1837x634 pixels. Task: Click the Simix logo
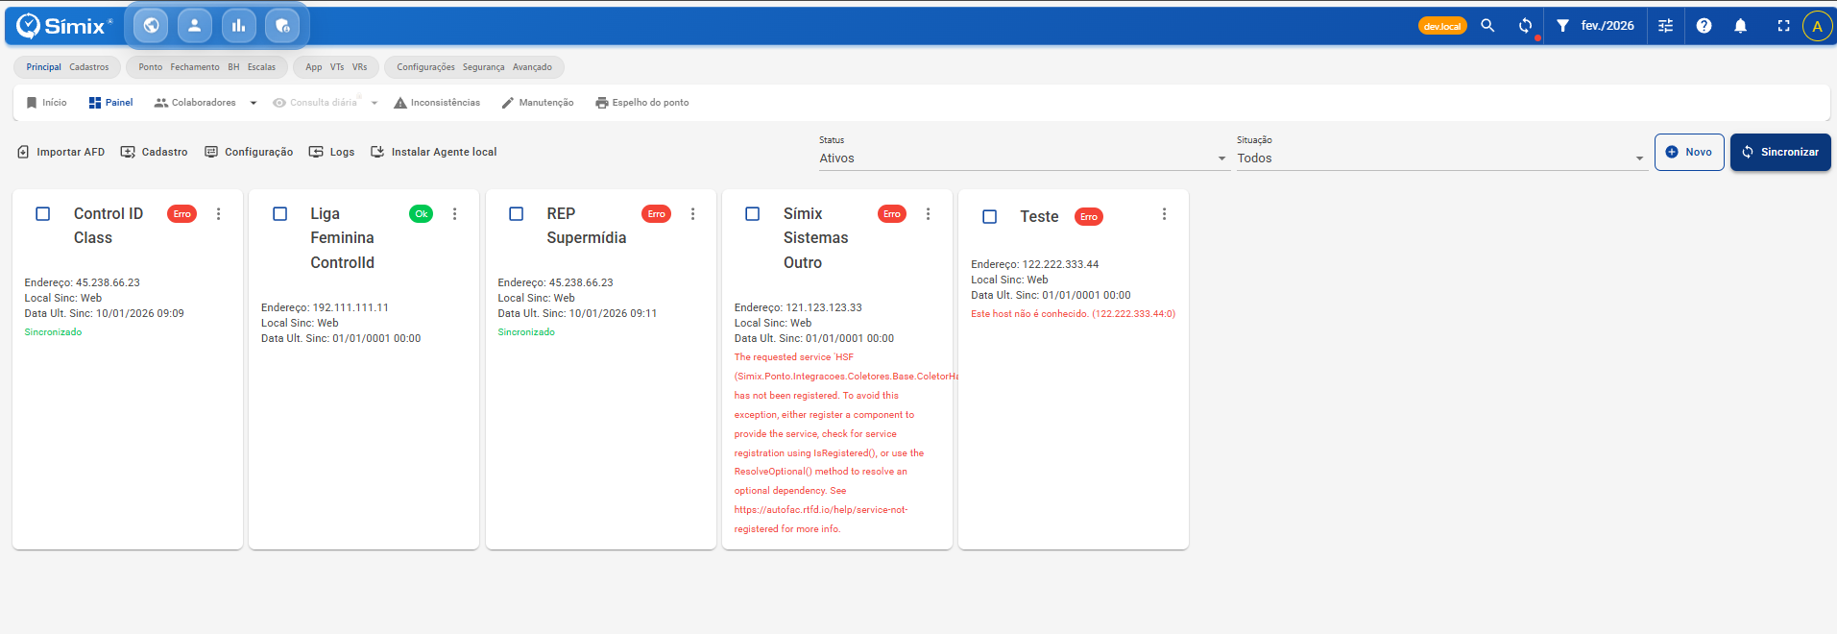(x=64, y=26)
